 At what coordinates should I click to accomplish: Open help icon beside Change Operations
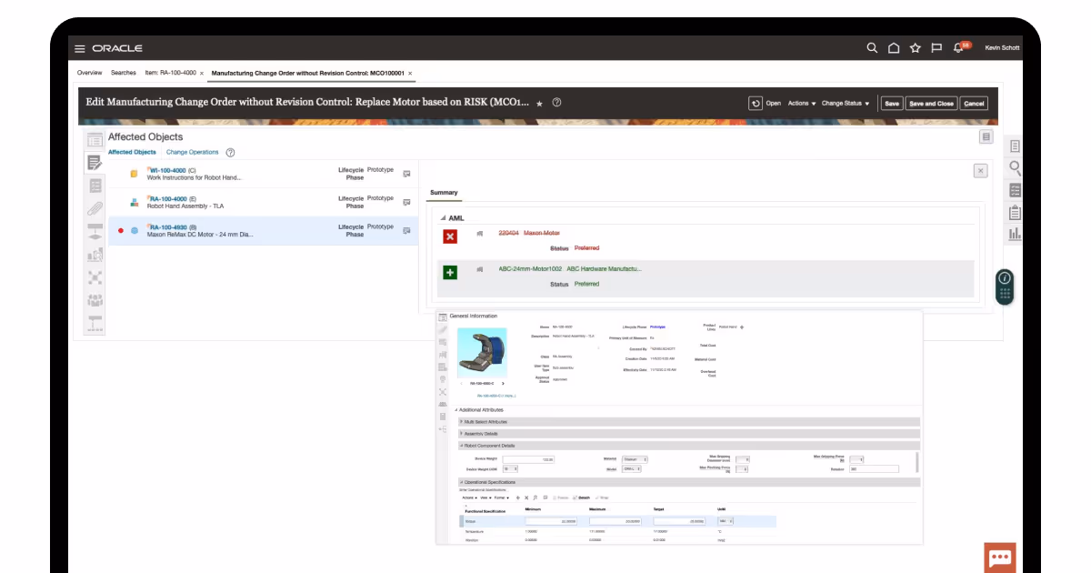click(230, 153)
